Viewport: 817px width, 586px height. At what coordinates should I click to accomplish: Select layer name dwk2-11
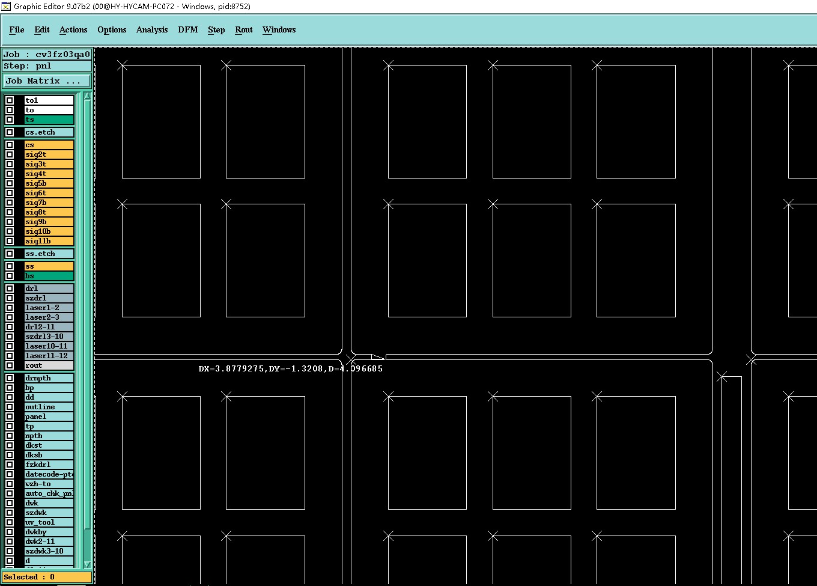click(x=49, y=542)
